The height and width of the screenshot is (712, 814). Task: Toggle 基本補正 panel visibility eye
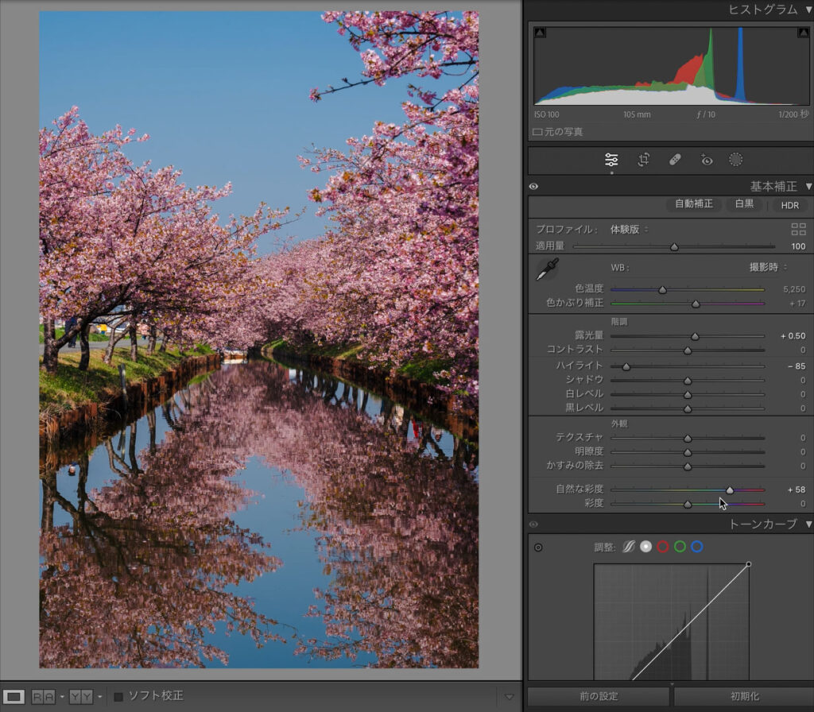[533, 187]
